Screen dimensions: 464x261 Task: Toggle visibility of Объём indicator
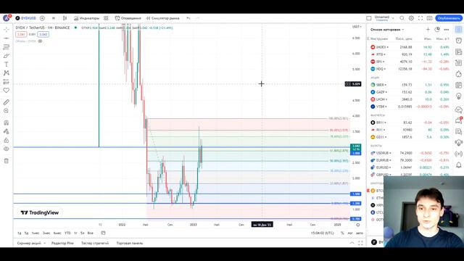point(41,41)
